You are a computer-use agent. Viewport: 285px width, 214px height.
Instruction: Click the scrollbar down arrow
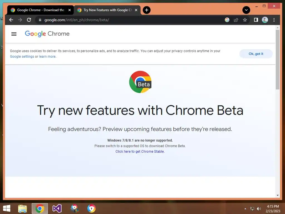(277, 195)
